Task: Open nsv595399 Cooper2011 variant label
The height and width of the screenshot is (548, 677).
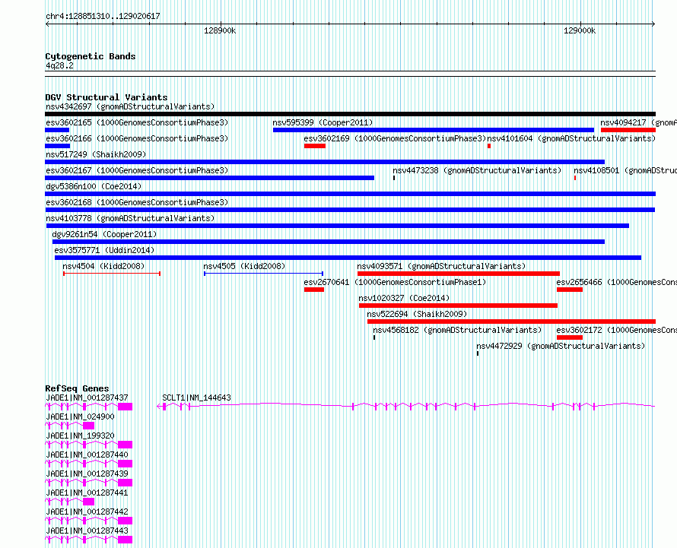Action: click(323, 122)
